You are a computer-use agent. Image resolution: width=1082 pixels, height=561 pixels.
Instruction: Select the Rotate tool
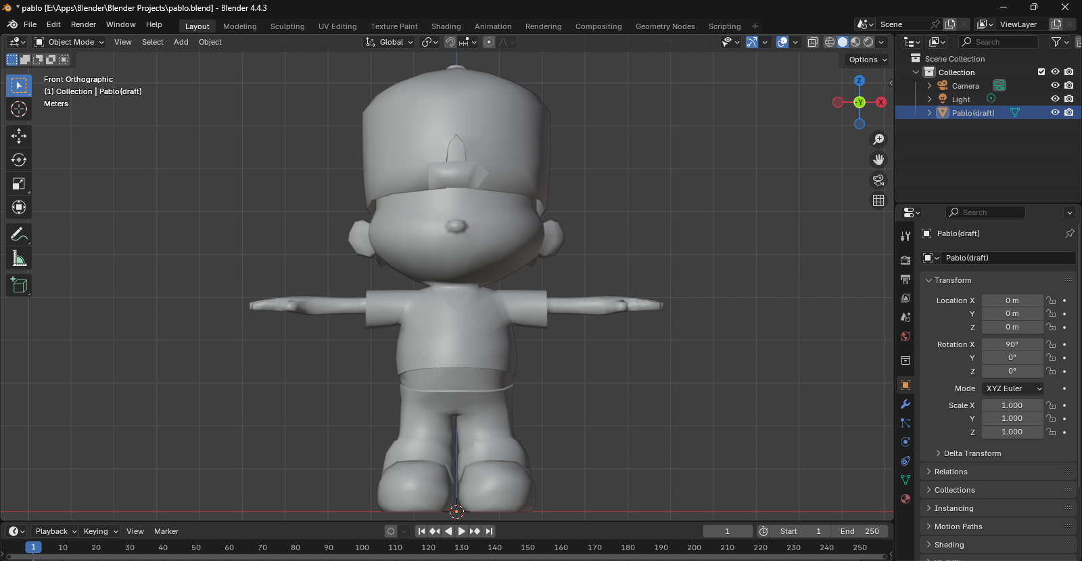[x=19, y=160]
